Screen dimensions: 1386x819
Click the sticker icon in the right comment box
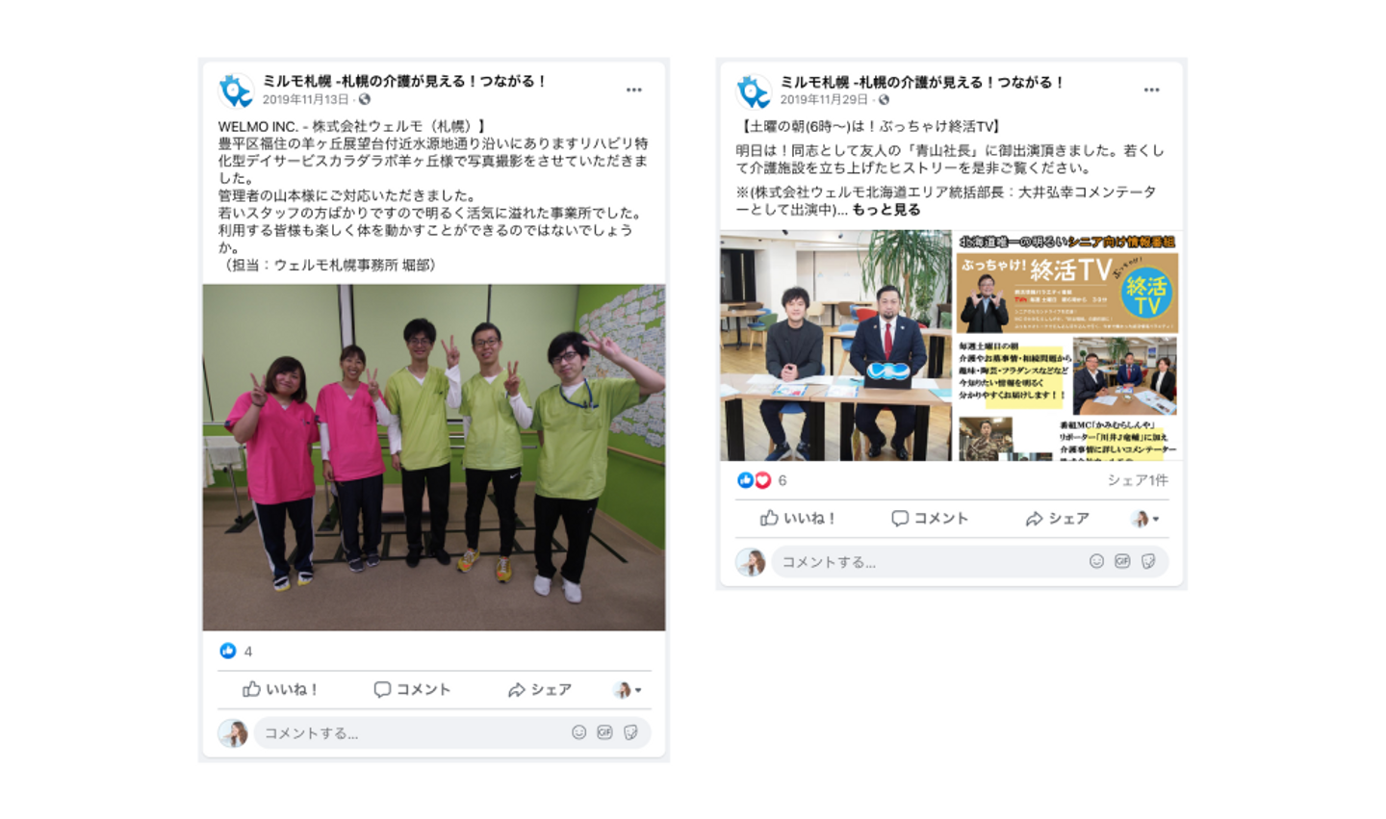1148,561
